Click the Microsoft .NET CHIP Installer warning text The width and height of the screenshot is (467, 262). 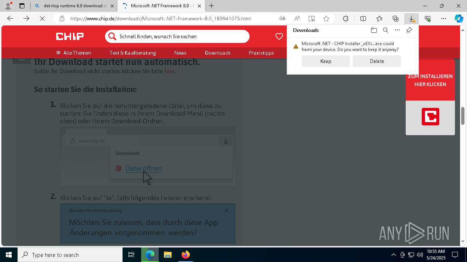point(350,47)
